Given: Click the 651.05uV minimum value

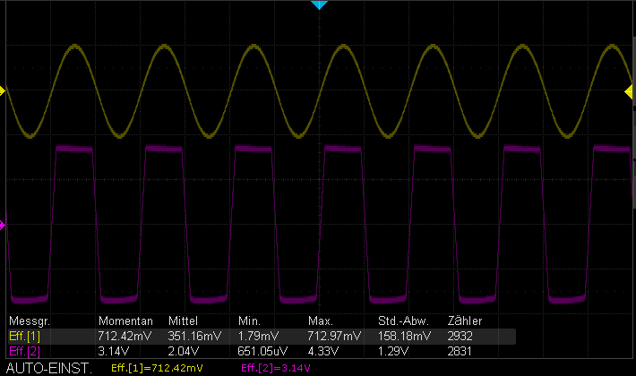Looking at the screenshot, I should [x=262, y=351].
